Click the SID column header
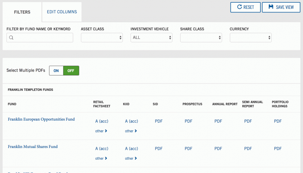303x173 pixels. pos(155,104)
